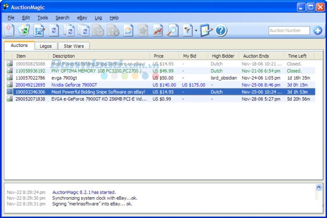Open the Search menu
Viewport: 327px width, 218px height.
tap(62, 18)
